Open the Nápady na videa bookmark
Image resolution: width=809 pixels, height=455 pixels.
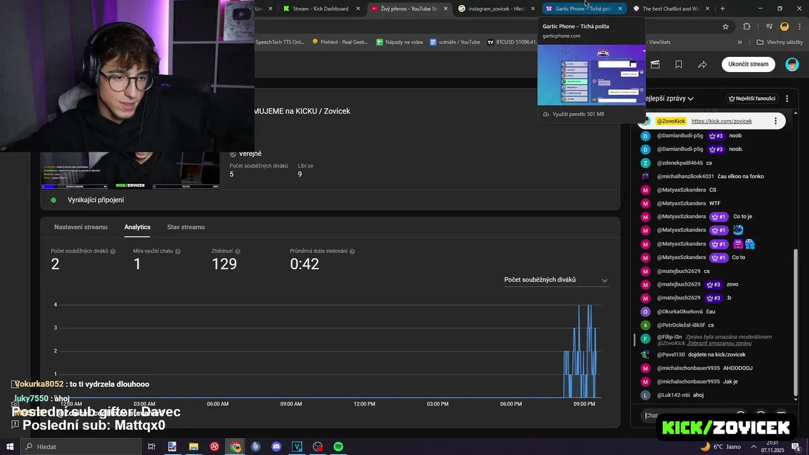pyautogui.click(x=399, y=42)
